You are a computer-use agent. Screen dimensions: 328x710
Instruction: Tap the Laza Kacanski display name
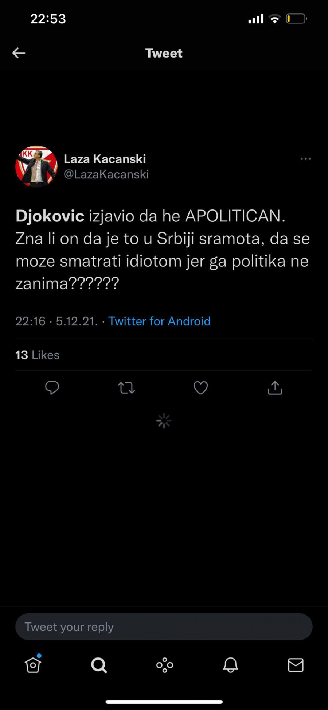[105, 159]
